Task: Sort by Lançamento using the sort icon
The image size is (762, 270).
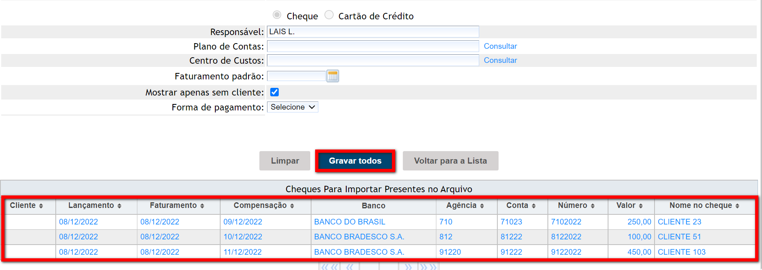Action: tap(119, 206)
